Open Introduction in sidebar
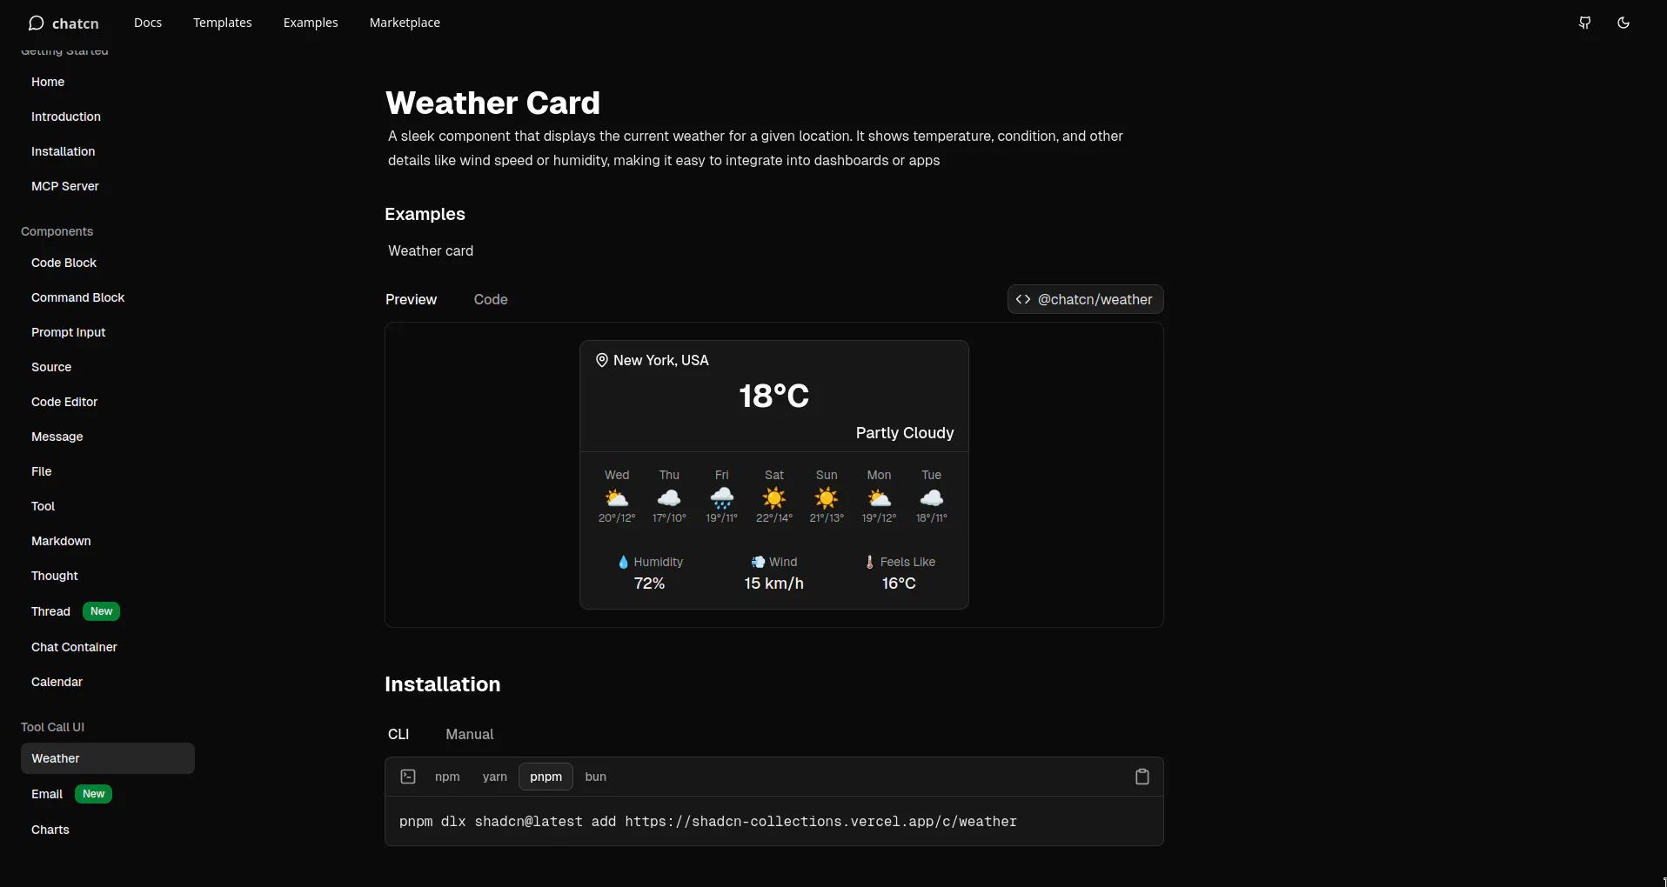 pyautogui.click(x=66, y=117)
